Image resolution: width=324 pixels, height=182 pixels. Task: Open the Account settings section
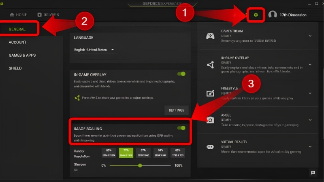pos(17,42)
